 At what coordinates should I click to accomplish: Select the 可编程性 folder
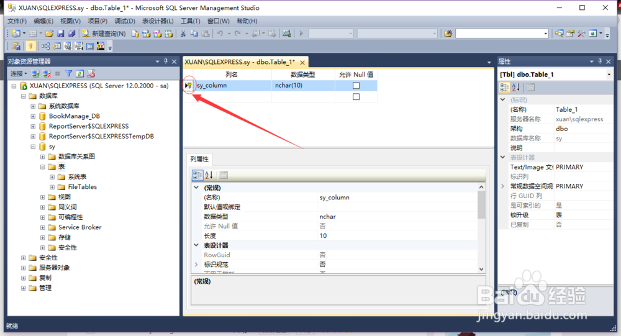point(71,217)
